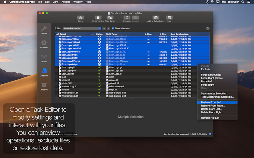Screen dimensions: 254x158
Task: Open the Log toolbar icon
Action: 169,18
